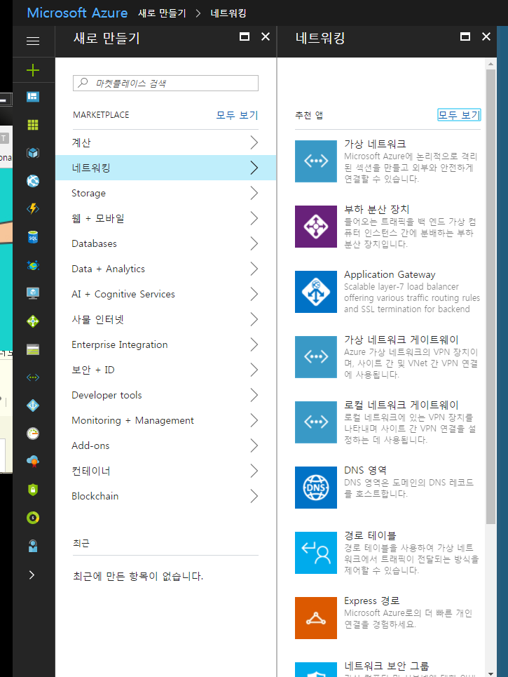Open App Services globe icon
Screen dimensions: 508x677
[33, 181]
